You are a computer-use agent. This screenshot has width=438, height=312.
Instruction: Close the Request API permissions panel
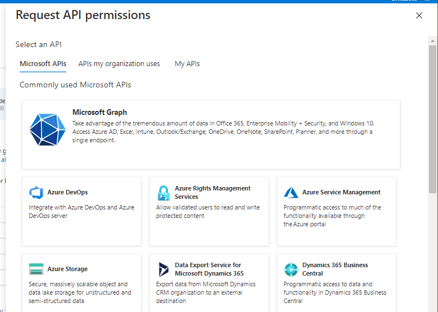pyautogui.click(x=419, y=15)
